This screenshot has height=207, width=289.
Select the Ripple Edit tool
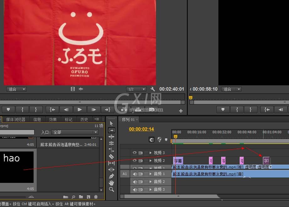click(111, 137)
